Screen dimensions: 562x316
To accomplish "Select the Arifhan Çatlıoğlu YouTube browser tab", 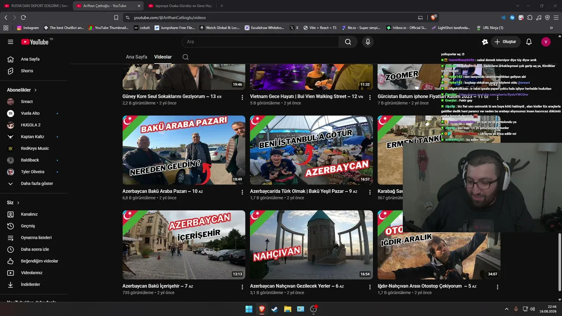I will click(x=108, y=6).
